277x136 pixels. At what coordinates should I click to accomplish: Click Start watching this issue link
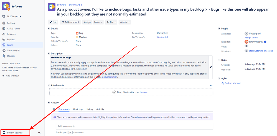261,51
